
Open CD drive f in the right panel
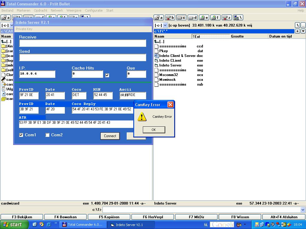pos(215,18)
